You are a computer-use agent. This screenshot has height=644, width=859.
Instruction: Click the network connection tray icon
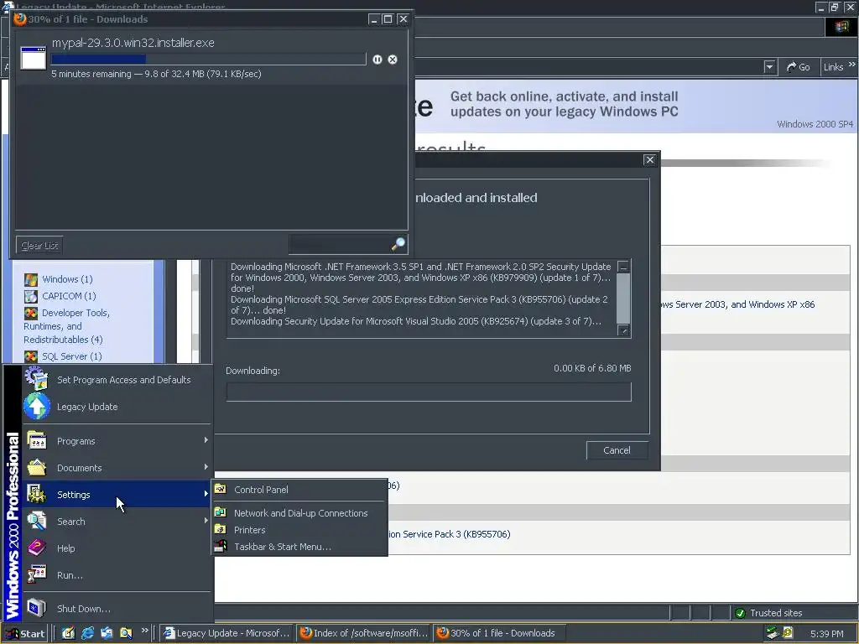tap(773, 633)
